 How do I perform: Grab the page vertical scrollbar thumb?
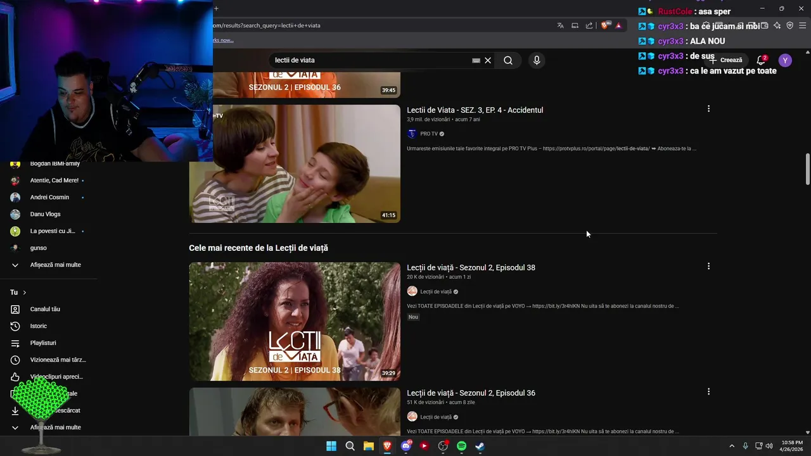pyautogui.click(x=807, y=169)
